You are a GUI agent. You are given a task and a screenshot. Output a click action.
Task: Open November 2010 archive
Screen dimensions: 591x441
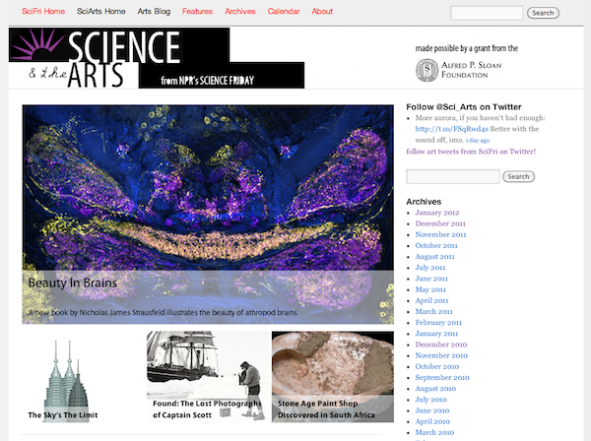pyautogui.click(x=441, y=355)
